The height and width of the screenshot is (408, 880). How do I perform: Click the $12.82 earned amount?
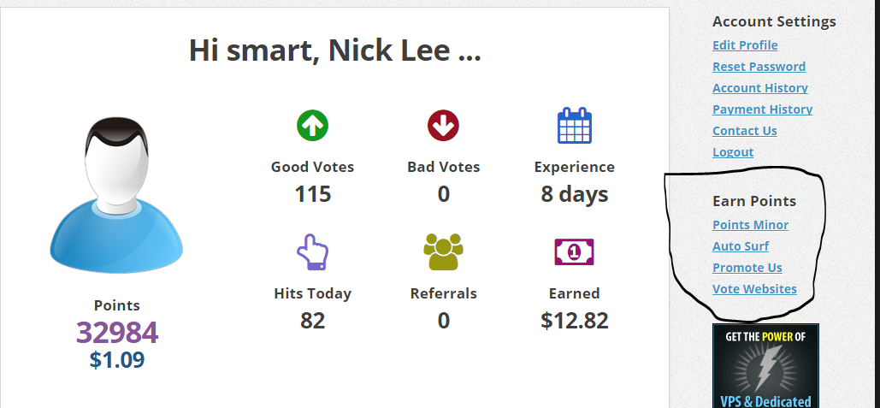click(575, 321)
